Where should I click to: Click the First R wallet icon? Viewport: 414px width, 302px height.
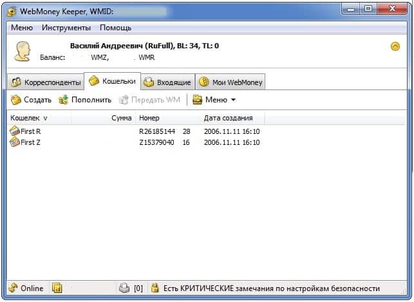[x=15, y=131]
